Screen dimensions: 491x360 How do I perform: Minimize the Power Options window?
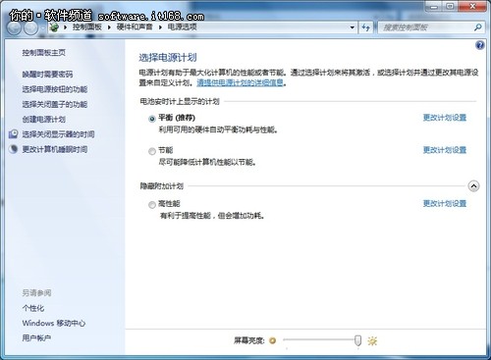pos(434,7)
